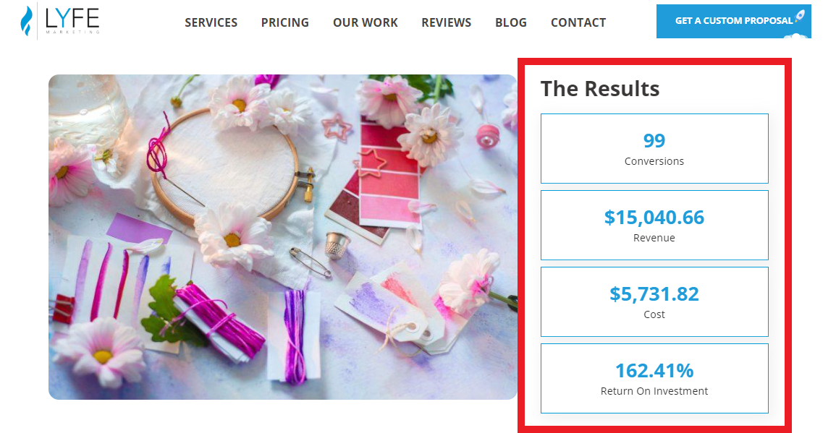Click the craft flowers hero image
The image size is (836, 433).
point(282,237)
